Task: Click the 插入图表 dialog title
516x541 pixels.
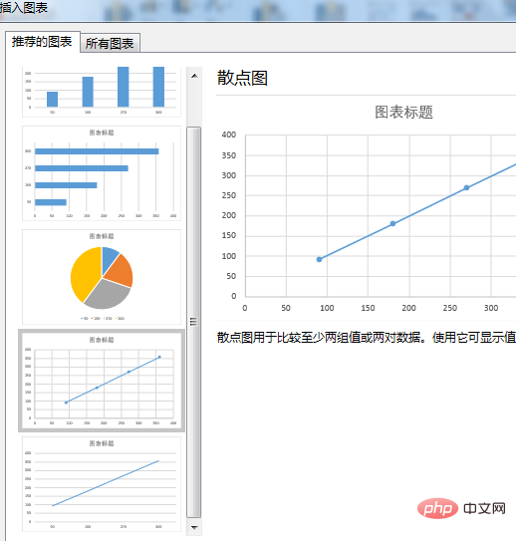Action: (x=24, y=8)
